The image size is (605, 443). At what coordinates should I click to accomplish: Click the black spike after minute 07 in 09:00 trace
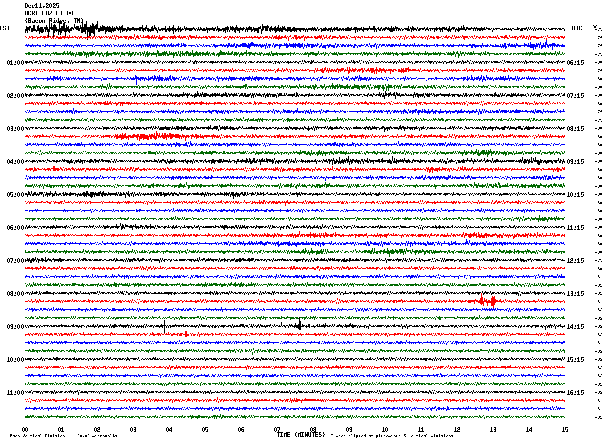298,326
